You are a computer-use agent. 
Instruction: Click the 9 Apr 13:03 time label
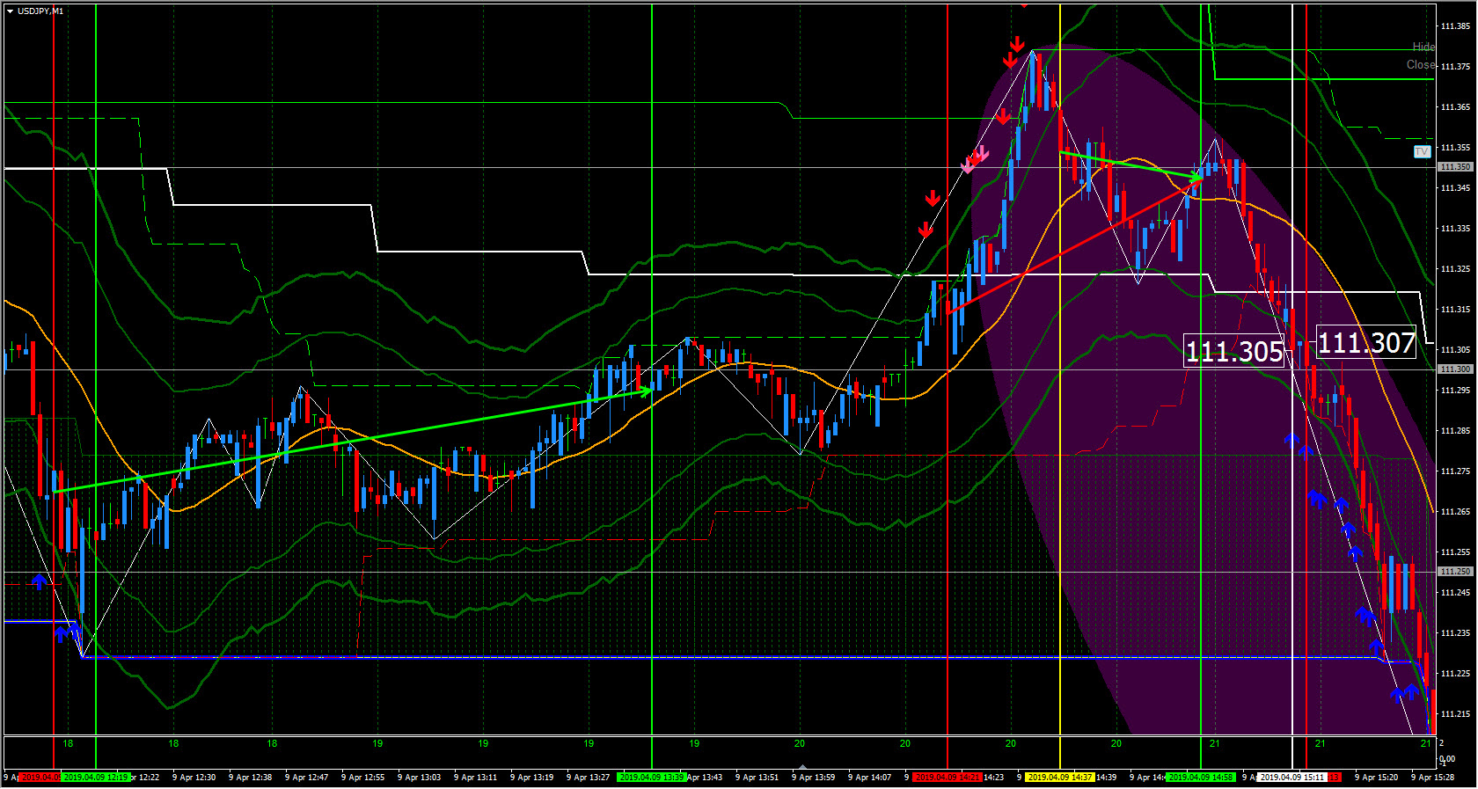(420, 778)
